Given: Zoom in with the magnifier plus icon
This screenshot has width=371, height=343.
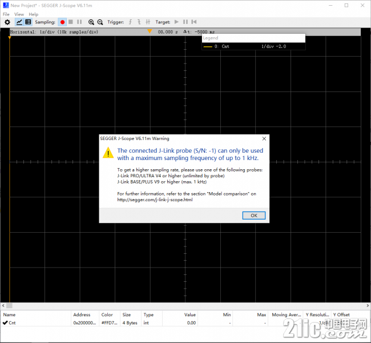Looking at the screenshot, I should coord(91,22).
